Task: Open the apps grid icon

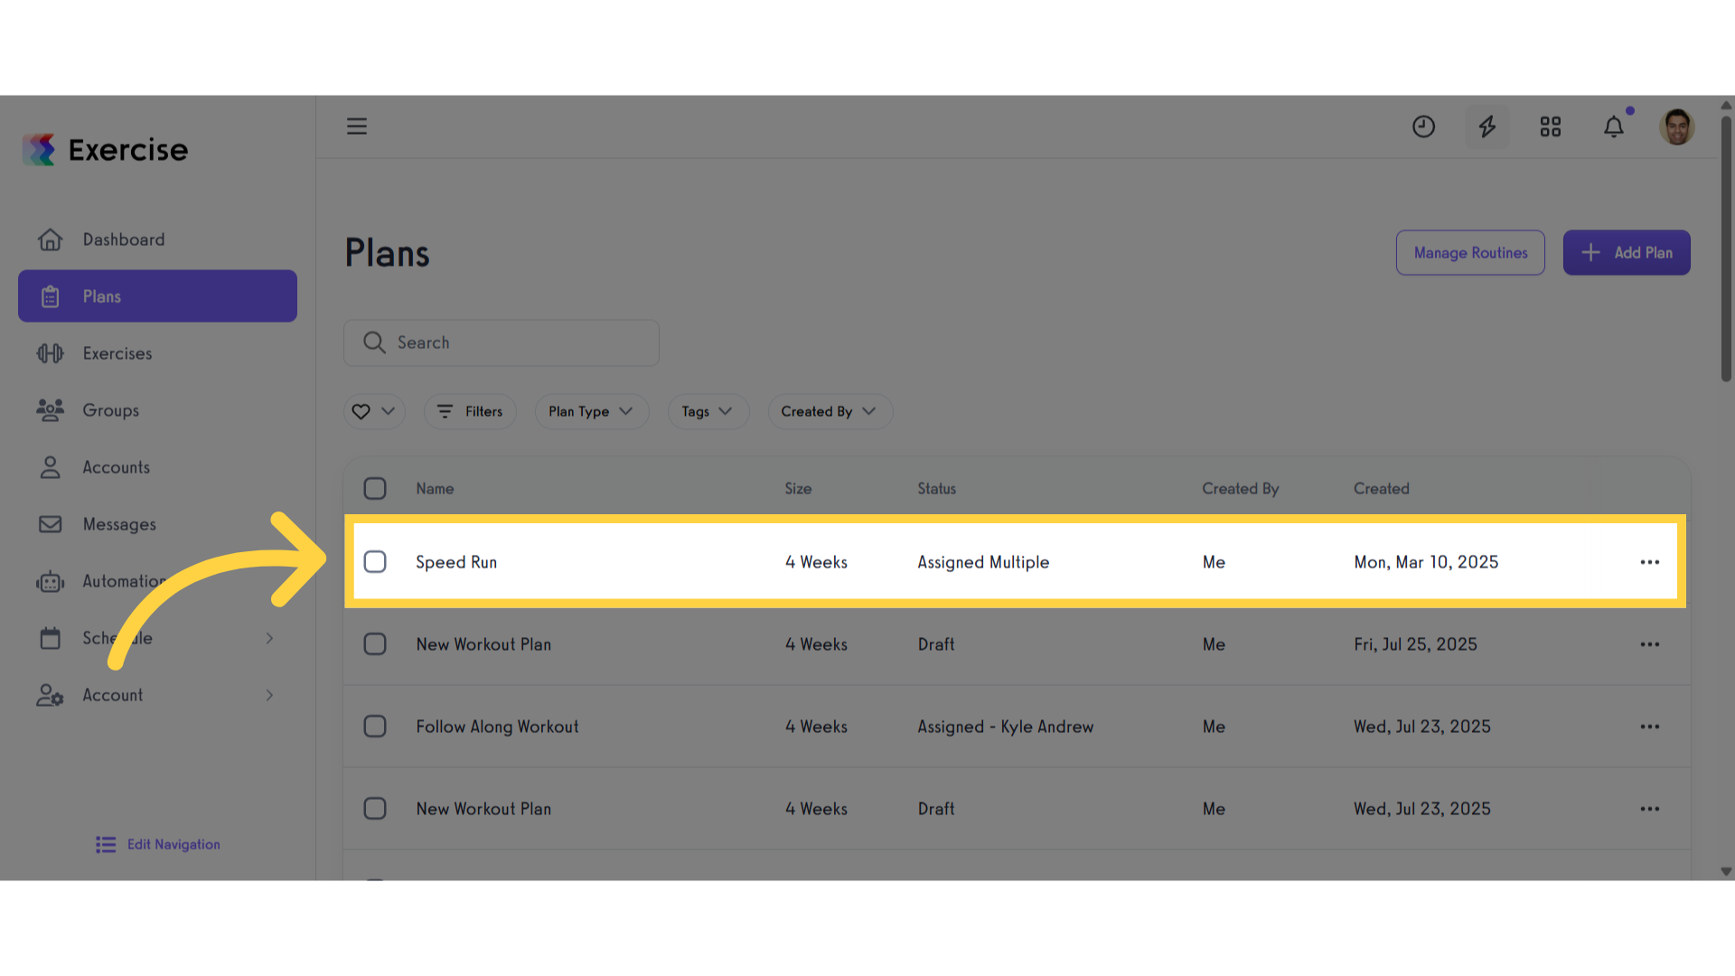Action: [1551, 127]
